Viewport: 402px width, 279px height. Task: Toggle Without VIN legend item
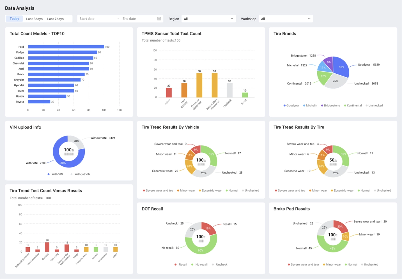[x=81, y=174]
